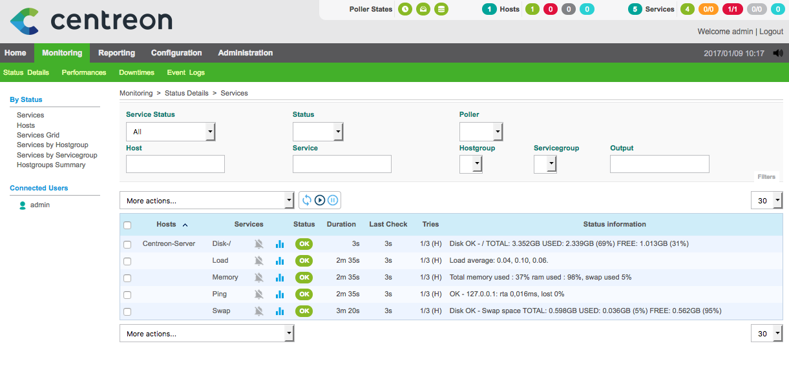Viewport: 789px width, 368px height.
Task: Open the performance graph for Ping
Action: (x=280, y=294)
